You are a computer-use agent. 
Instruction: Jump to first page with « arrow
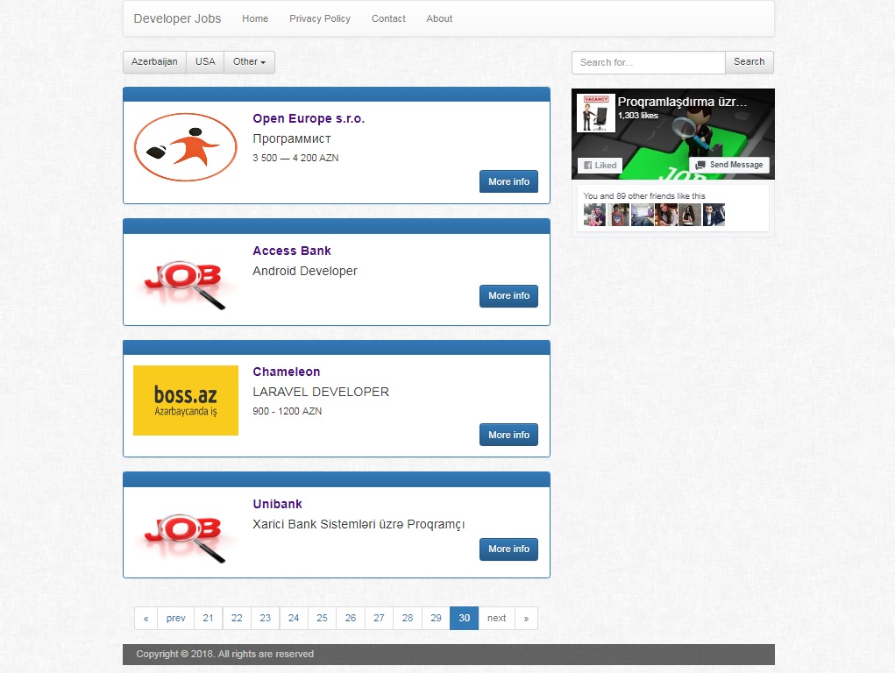coord(146,618)
